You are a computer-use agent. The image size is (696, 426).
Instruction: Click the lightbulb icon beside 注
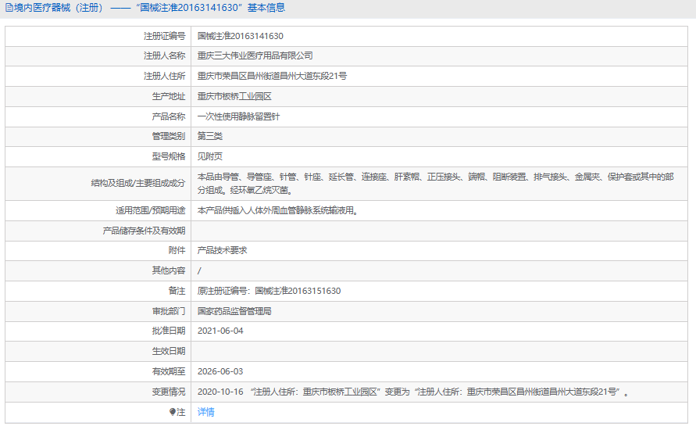pyautogui.click(x=173, y=412)
